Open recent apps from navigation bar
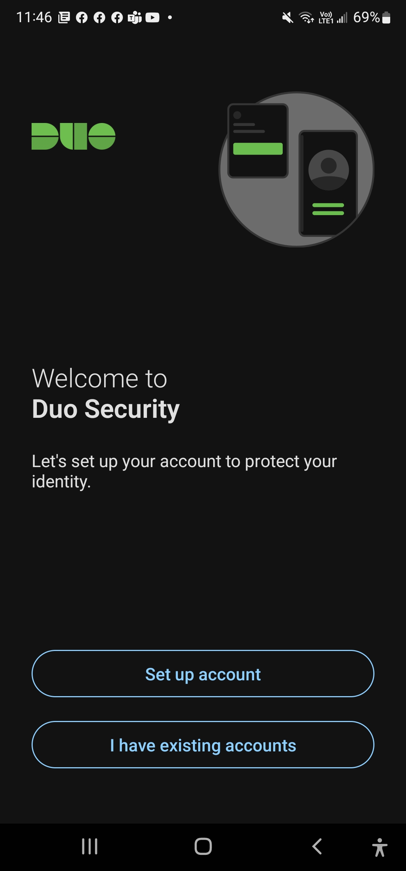 89,847
